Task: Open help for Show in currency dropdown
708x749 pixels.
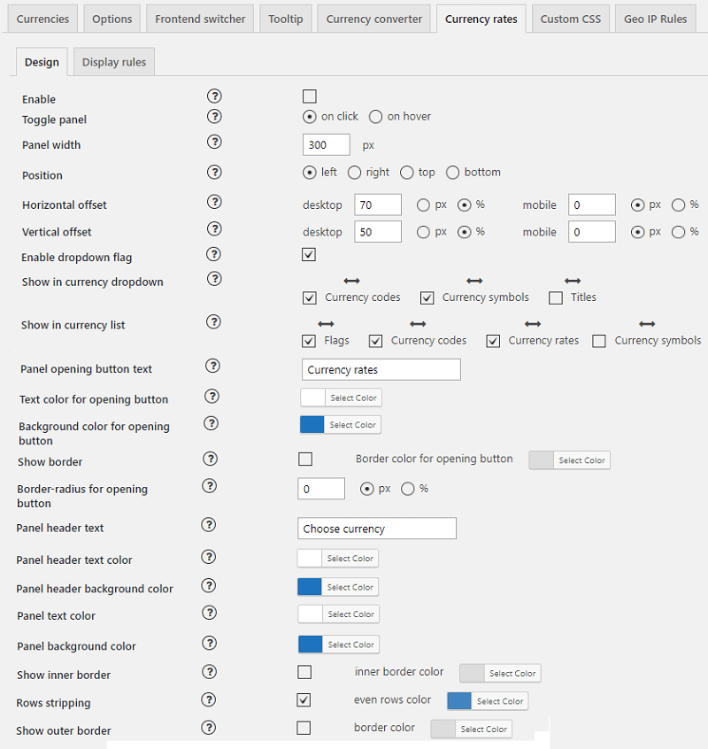Action: [x=214, y=279]
